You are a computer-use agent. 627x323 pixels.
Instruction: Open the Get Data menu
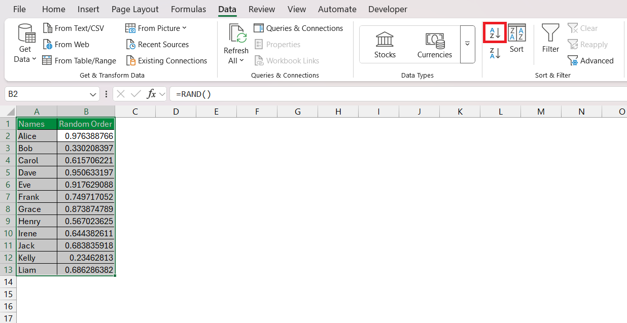(x=25, y=44)
